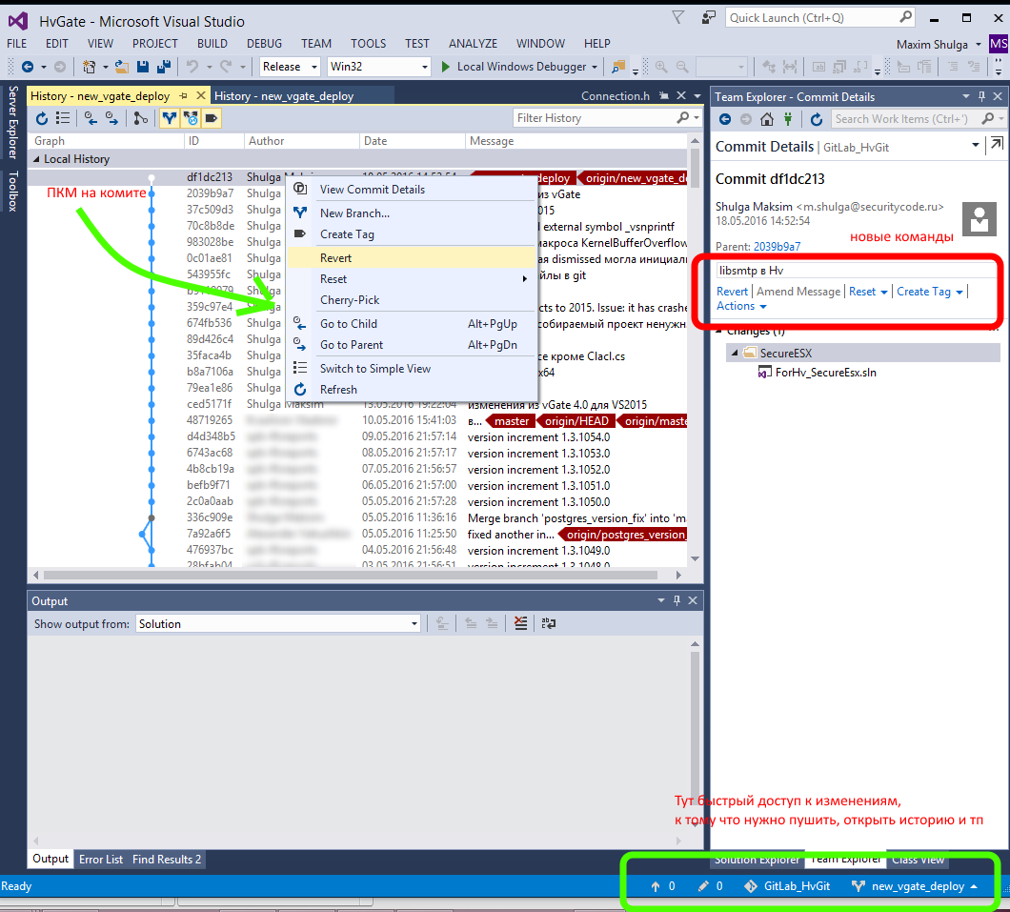
Task: Open the Connection.h document tab
Action: [616, 96]
